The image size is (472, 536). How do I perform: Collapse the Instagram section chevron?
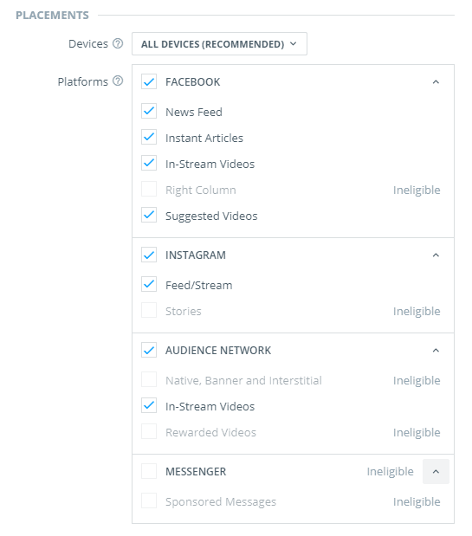click(x=436, y=255)
